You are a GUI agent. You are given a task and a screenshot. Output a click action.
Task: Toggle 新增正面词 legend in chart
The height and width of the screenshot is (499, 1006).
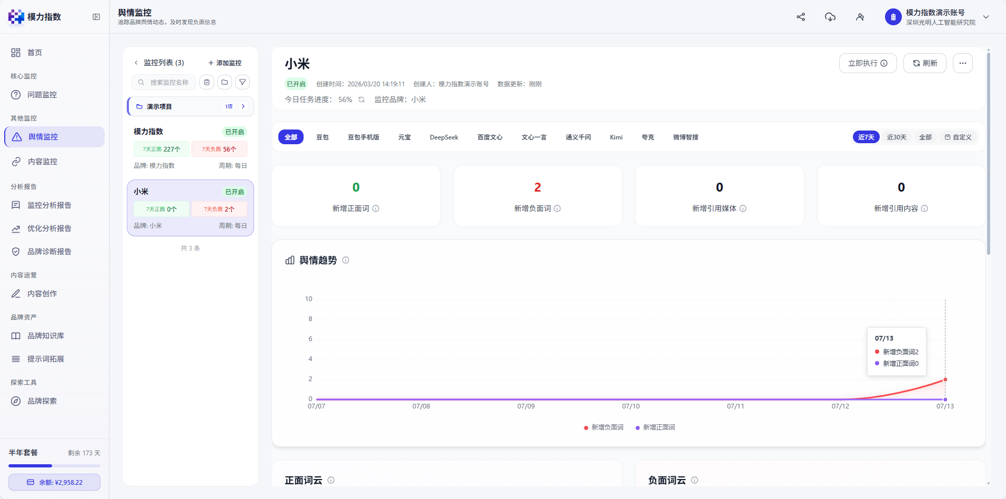[655, 427]
